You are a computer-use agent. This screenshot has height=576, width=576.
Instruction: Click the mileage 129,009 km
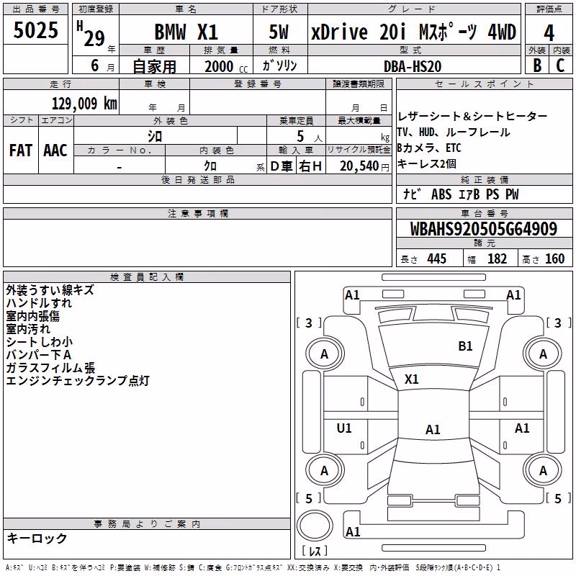84,104
